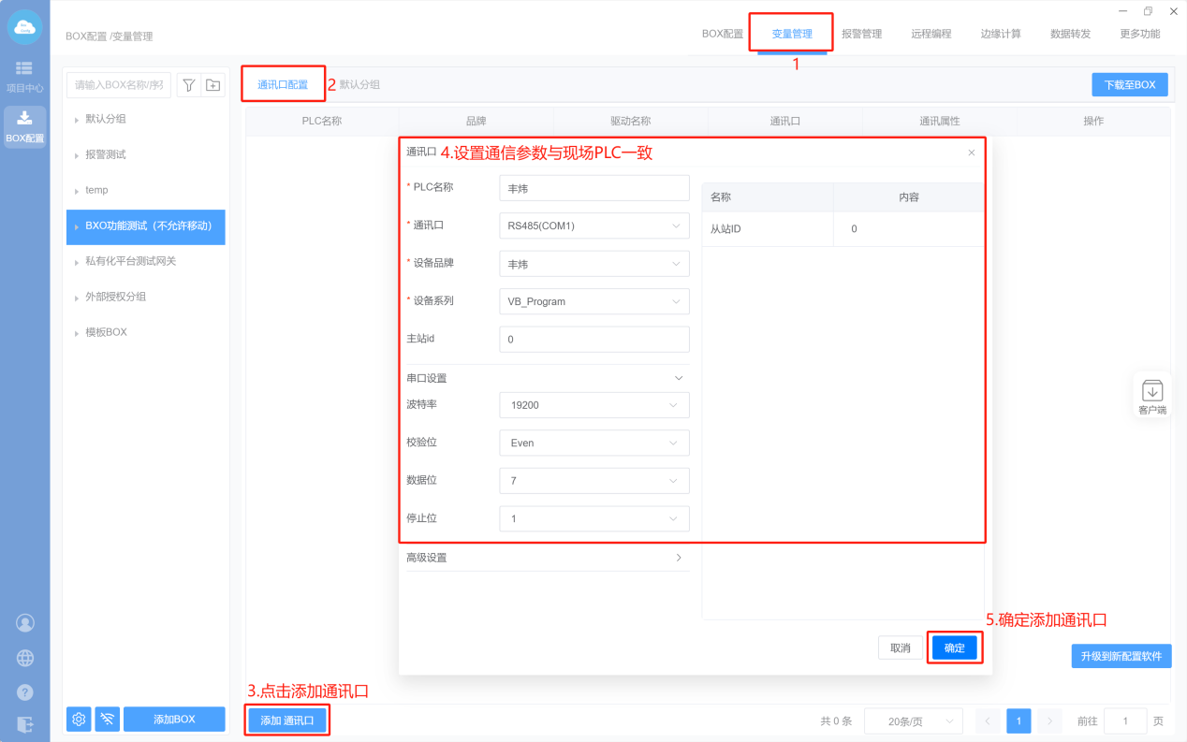Expand the 高级设置 section
Image resolution: width=1187 pixels, height=742 pixels.
[x=547, y=558]
